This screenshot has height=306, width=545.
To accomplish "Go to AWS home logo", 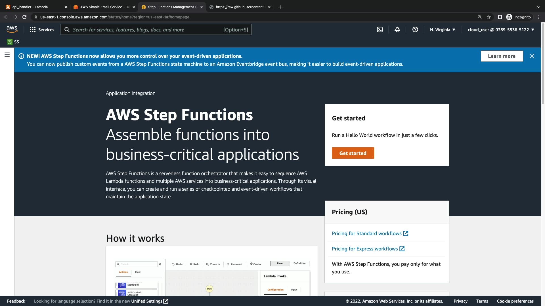I will pos(12,29).
